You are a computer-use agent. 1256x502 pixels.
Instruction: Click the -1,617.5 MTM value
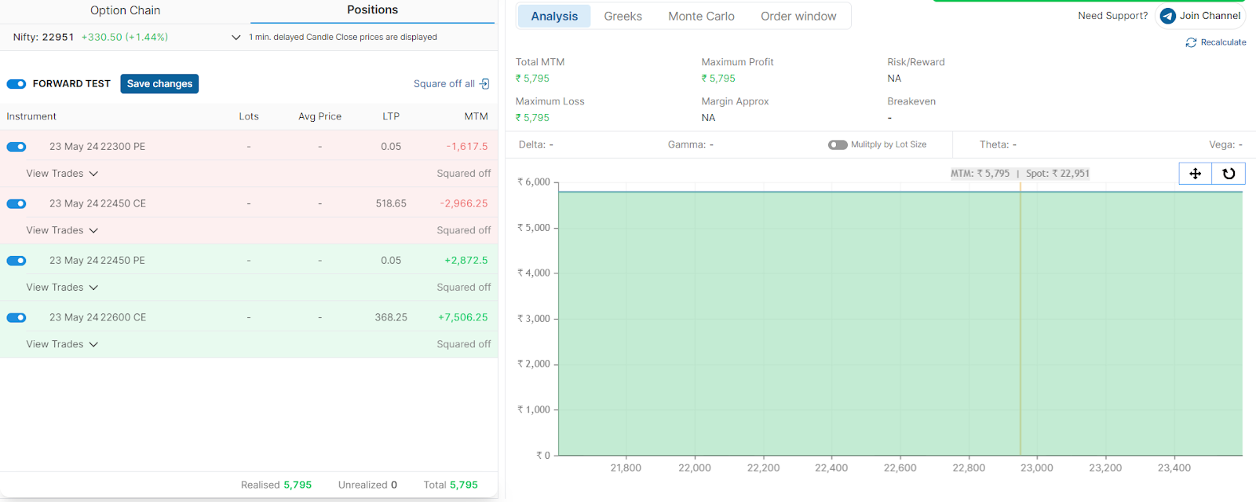tap(467, 147)
